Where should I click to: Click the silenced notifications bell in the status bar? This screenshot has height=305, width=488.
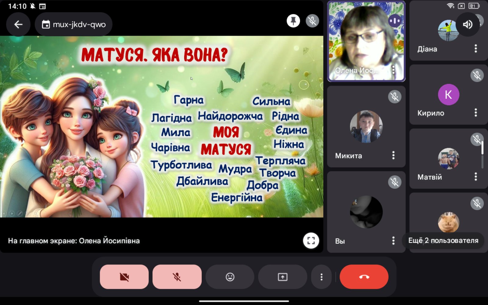click(33, 6)
